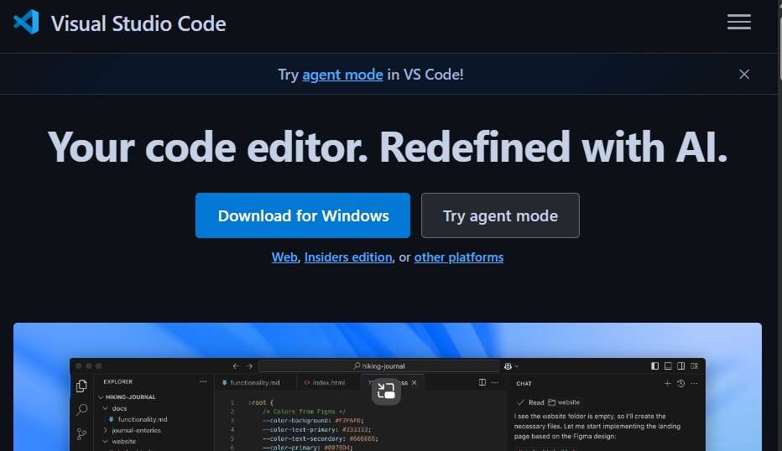Click the website folder chip in chat
Image resolution: width=782 pixels, height=451 pixels.
coord(564,402)
